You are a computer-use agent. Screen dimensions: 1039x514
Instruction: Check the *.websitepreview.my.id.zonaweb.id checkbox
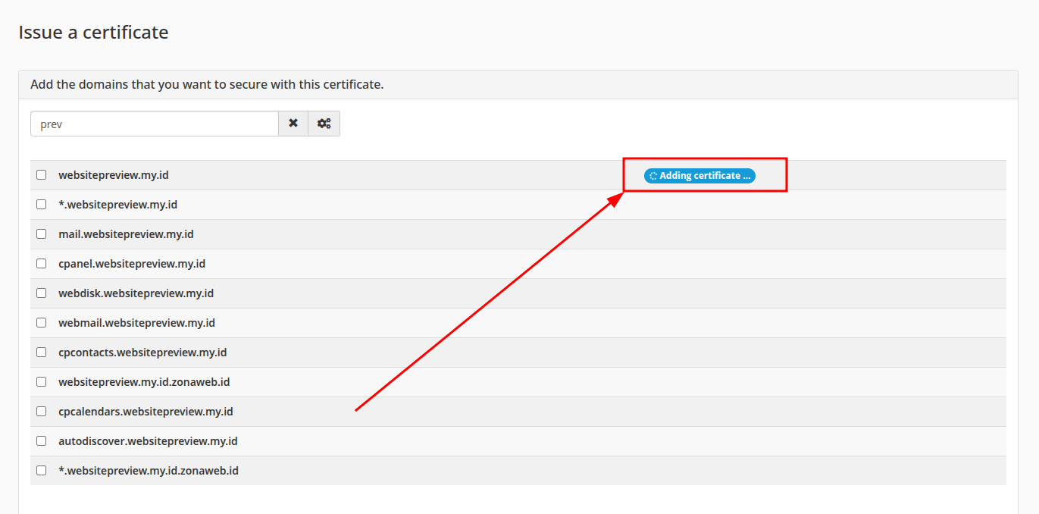[x=42, y=471]
